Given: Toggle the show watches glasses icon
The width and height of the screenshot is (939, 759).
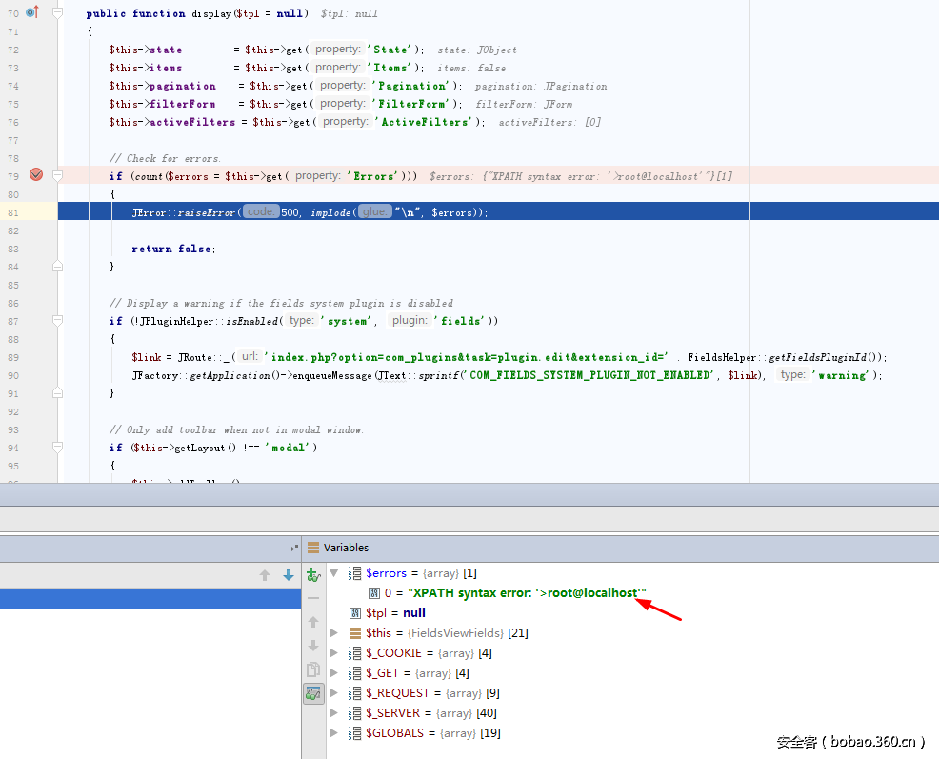Looking at the screenshot, I should [313, 694].
